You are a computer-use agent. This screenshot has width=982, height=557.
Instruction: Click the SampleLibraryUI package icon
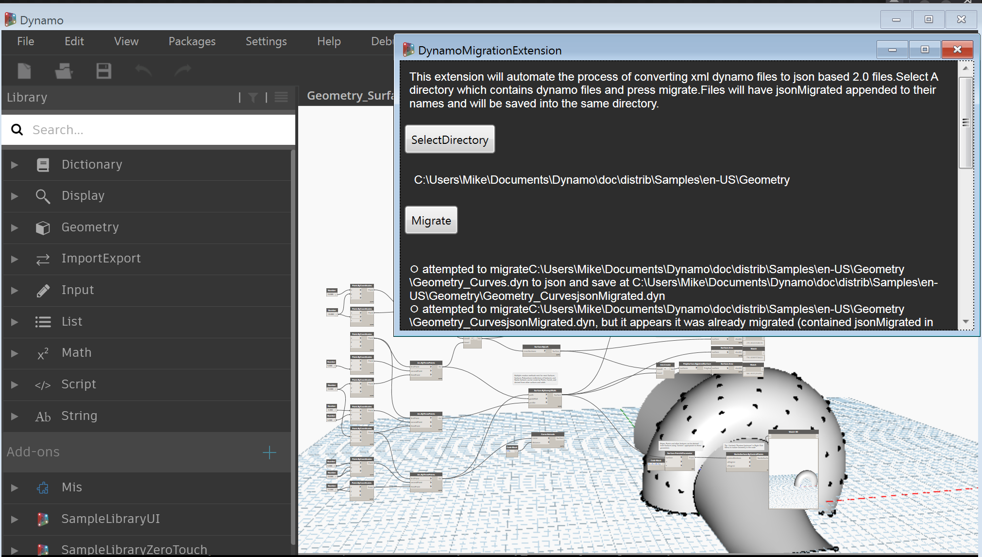43,519
